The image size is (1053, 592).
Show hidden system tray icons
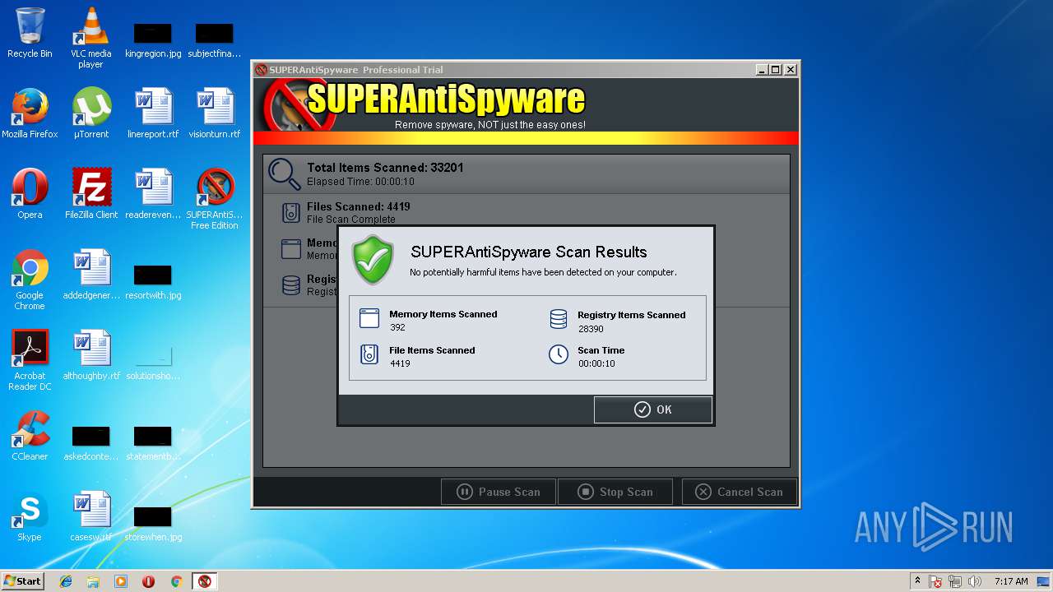pyautogui.click(x=918, y=581)
